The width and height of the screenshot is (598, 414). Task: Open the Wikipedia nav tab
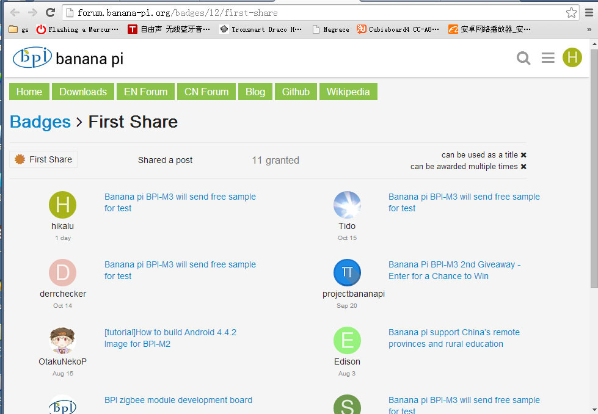348,92
